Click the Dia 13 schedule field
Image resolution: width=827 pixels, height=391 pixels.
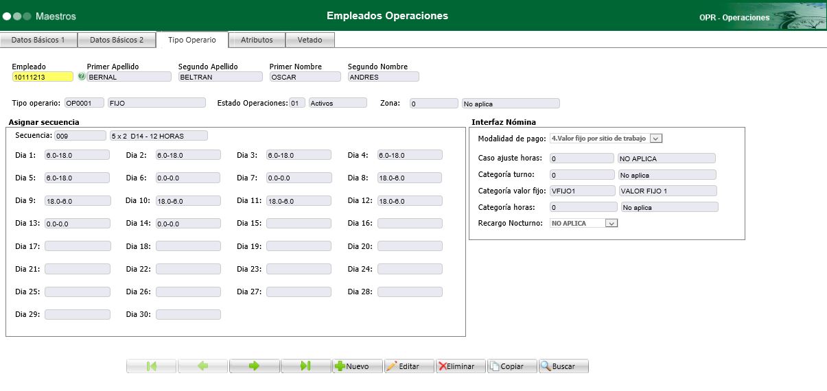[x=78, y=224]
